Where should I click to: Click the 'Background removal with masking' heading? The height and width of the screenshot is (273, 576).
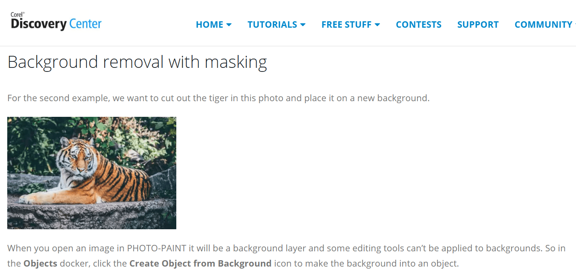[137, 62]
